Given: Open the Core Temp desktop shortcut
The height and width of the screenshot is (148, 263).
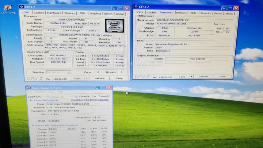Looking at the screenshot, I should click(x=8, y=9).
